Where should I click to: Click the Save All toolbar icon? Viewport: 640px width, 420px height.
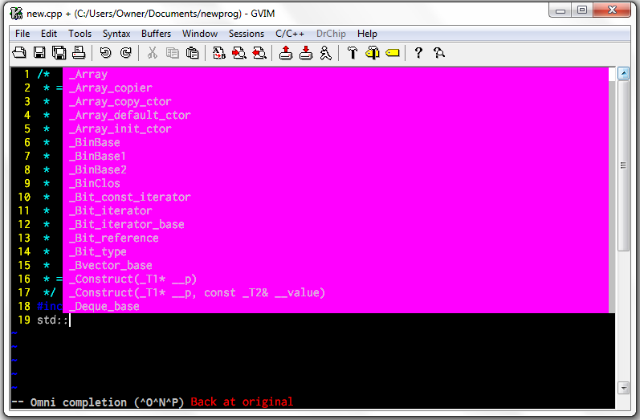tap(59, 53)
